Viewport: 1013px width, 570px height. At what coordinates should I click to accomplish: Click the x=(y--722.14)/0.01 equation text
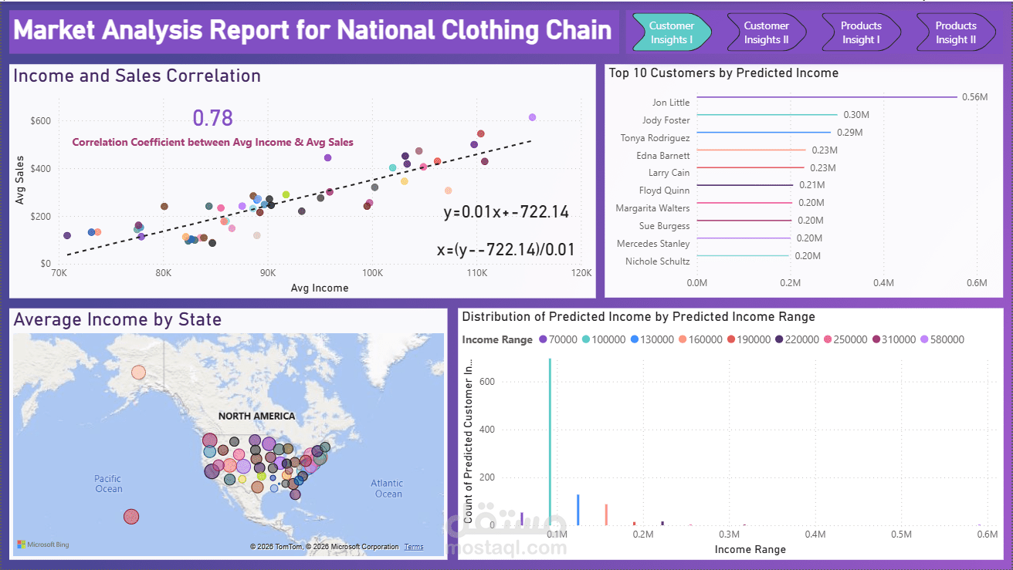point(506,250)
